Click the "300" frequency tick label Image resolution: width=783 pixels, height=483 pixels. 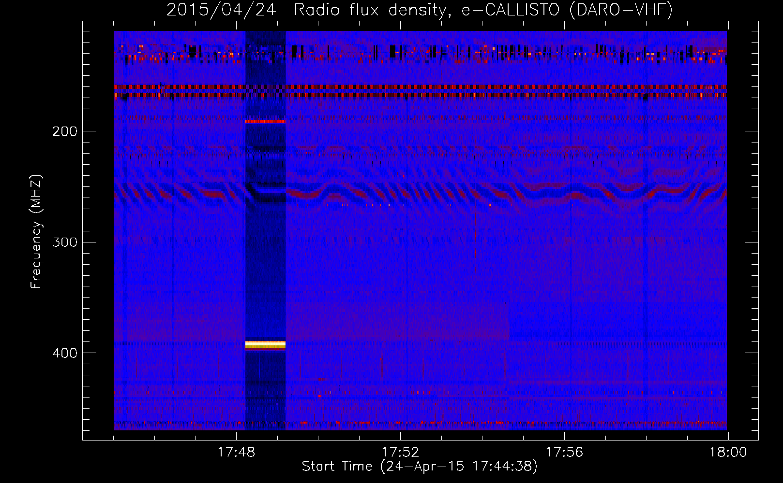click(x=65, y=242)
